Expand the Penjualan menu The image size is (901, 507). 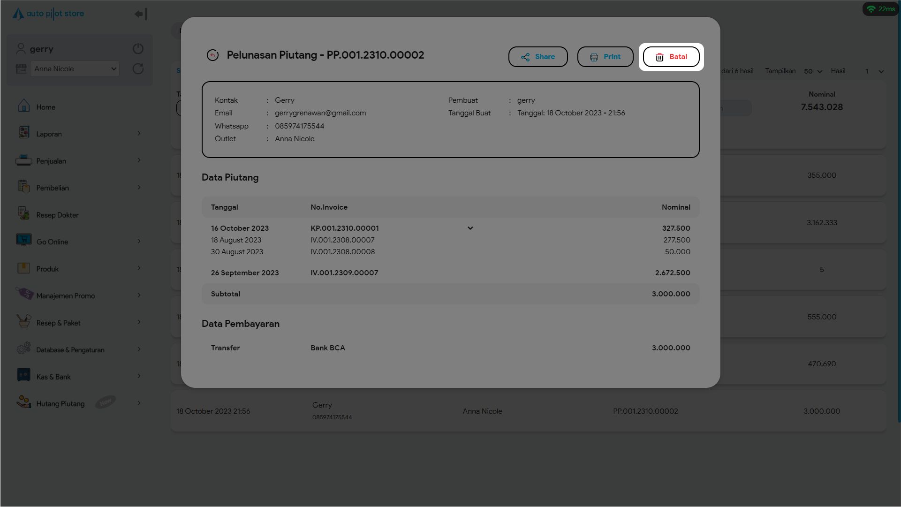pos(139,160)
